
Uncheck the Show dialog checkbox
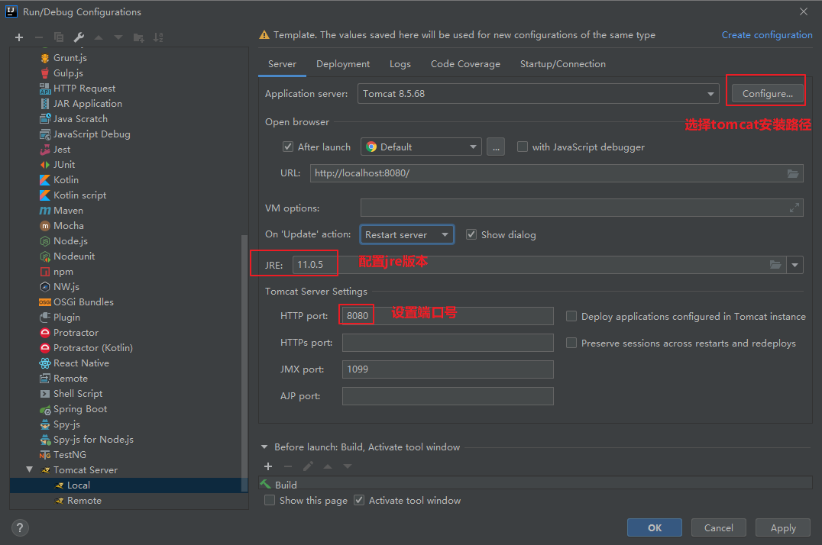tap(471, 234)
